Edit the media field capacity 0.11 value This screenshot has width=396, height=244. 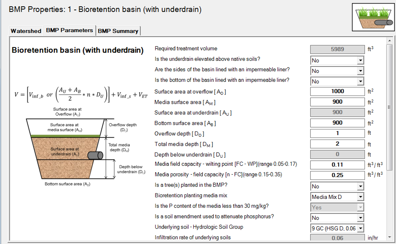[x=337, y=165]
